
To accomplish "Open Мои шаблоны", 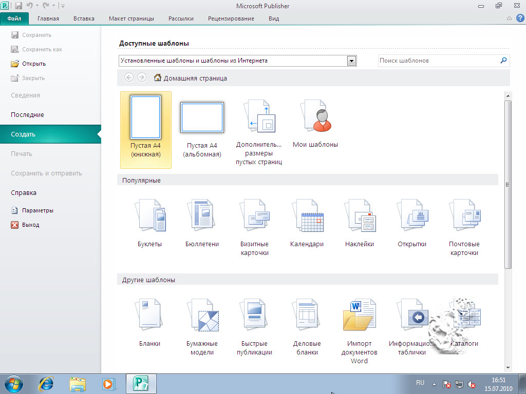I will coord(315,123).
